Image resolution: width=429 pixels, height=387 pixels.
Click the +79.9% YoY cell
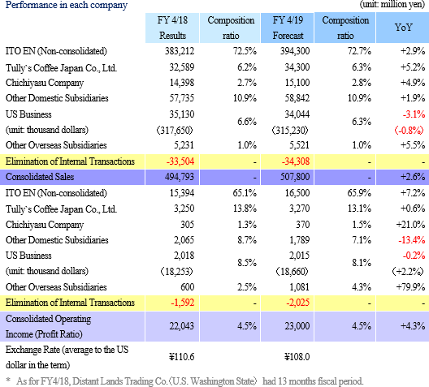[x=410, y=287]
